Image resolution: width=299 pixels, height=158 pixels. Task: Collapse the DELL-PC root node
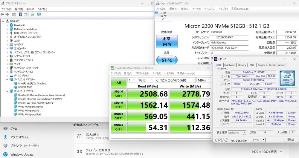[3, 21]
